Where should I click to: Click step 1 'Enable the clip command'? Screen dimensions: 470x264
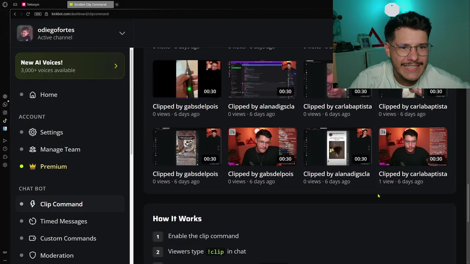pos(203,236)
